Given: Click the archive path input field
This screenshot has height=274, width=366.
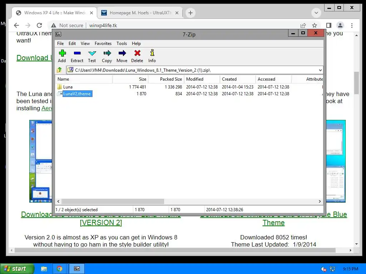Looking at the screenshot, I should click(x=195, y=70).
